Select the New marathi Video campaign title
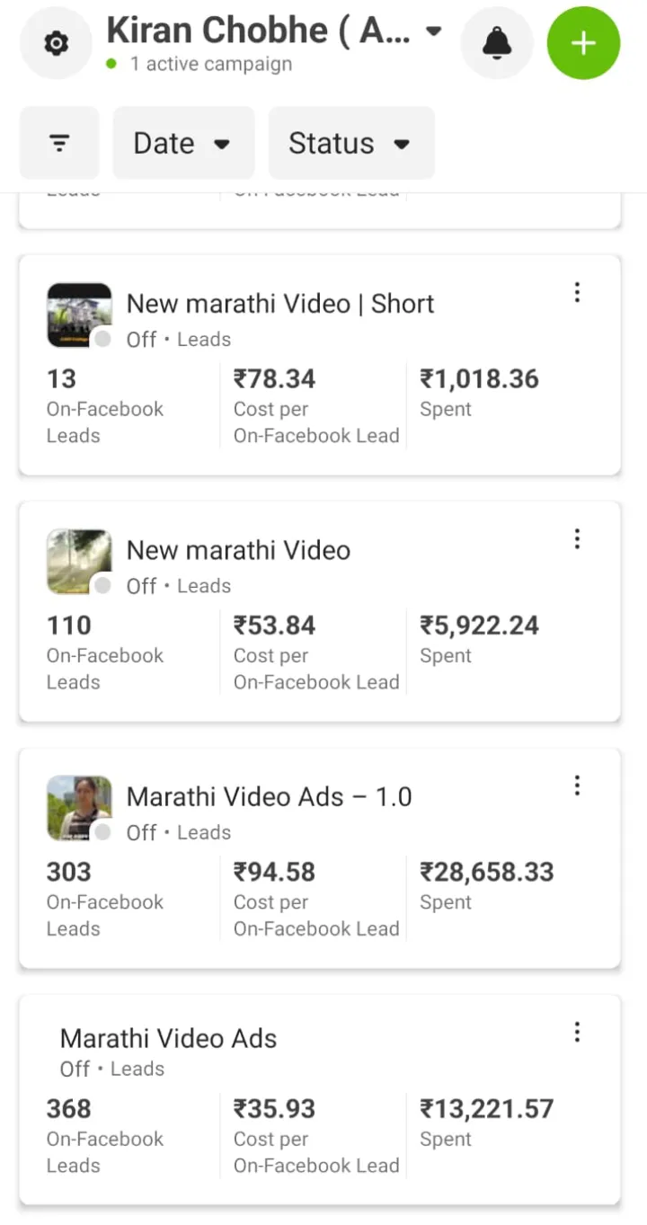647x1225 pixels. click(x=238, y=550)
